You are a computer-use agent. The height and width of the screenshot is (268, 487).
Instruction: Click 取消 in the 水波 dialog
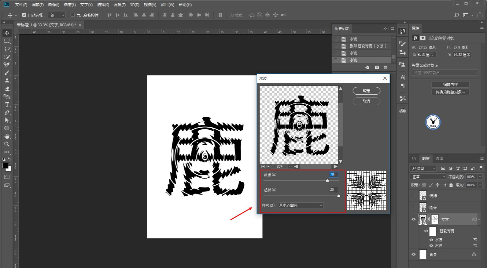366,101
